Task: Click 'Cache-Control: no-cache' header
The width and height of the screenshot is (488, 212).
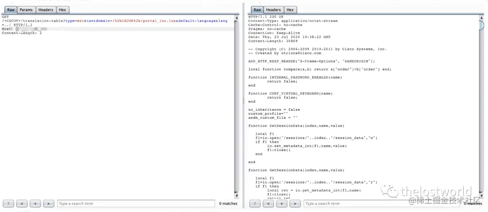Action: click(275, 25)
